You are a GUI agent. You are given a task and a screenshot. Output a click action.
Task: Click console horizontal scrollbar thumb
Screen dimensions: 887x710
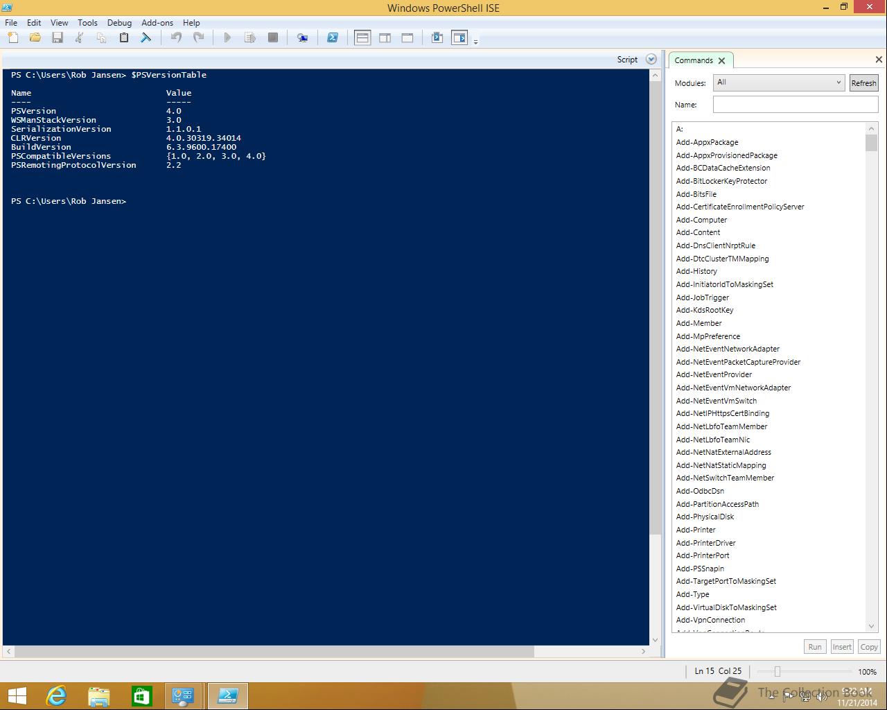coord(274,652)
